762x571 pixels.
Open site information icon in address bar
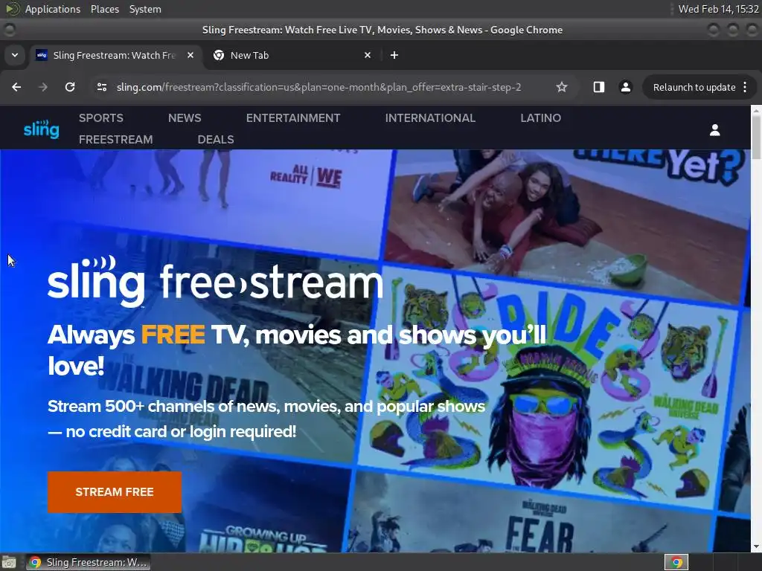click(101, 87)
